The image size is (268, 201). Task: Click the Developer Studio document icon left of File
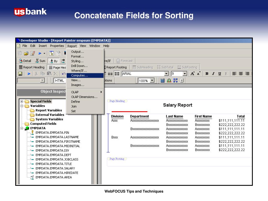point(19,46)
